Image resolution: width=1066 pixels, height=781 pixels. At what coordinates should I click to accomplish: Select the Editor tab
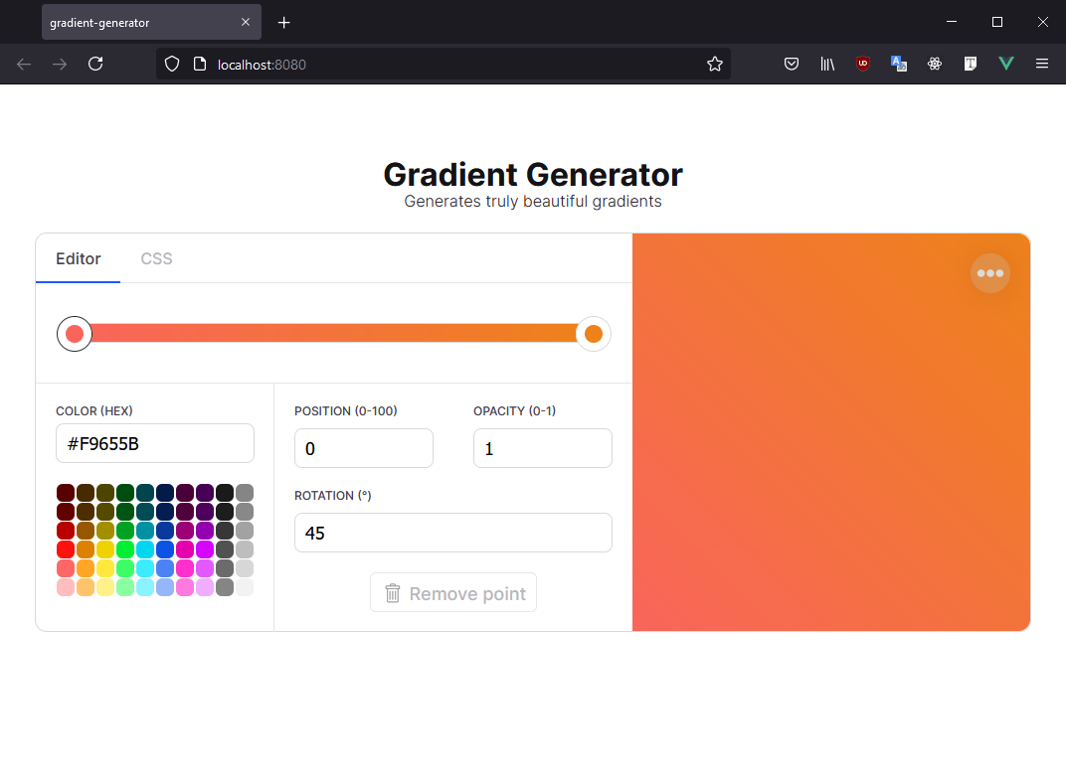coord(78,258)
